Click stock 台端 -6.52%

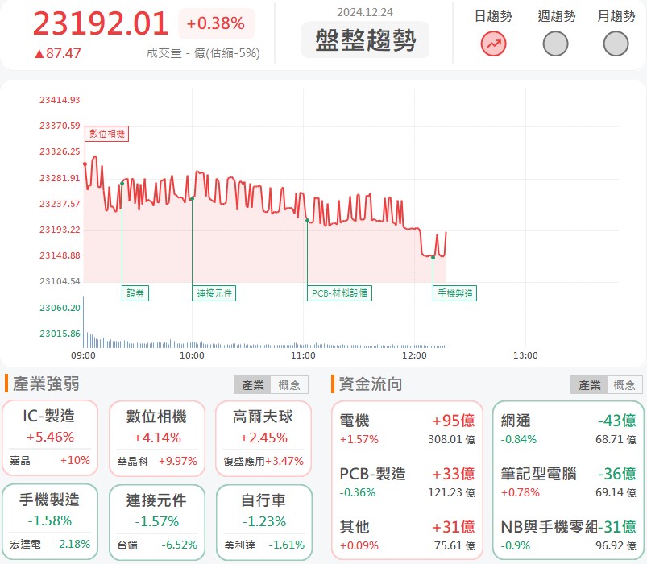[157, 545]
